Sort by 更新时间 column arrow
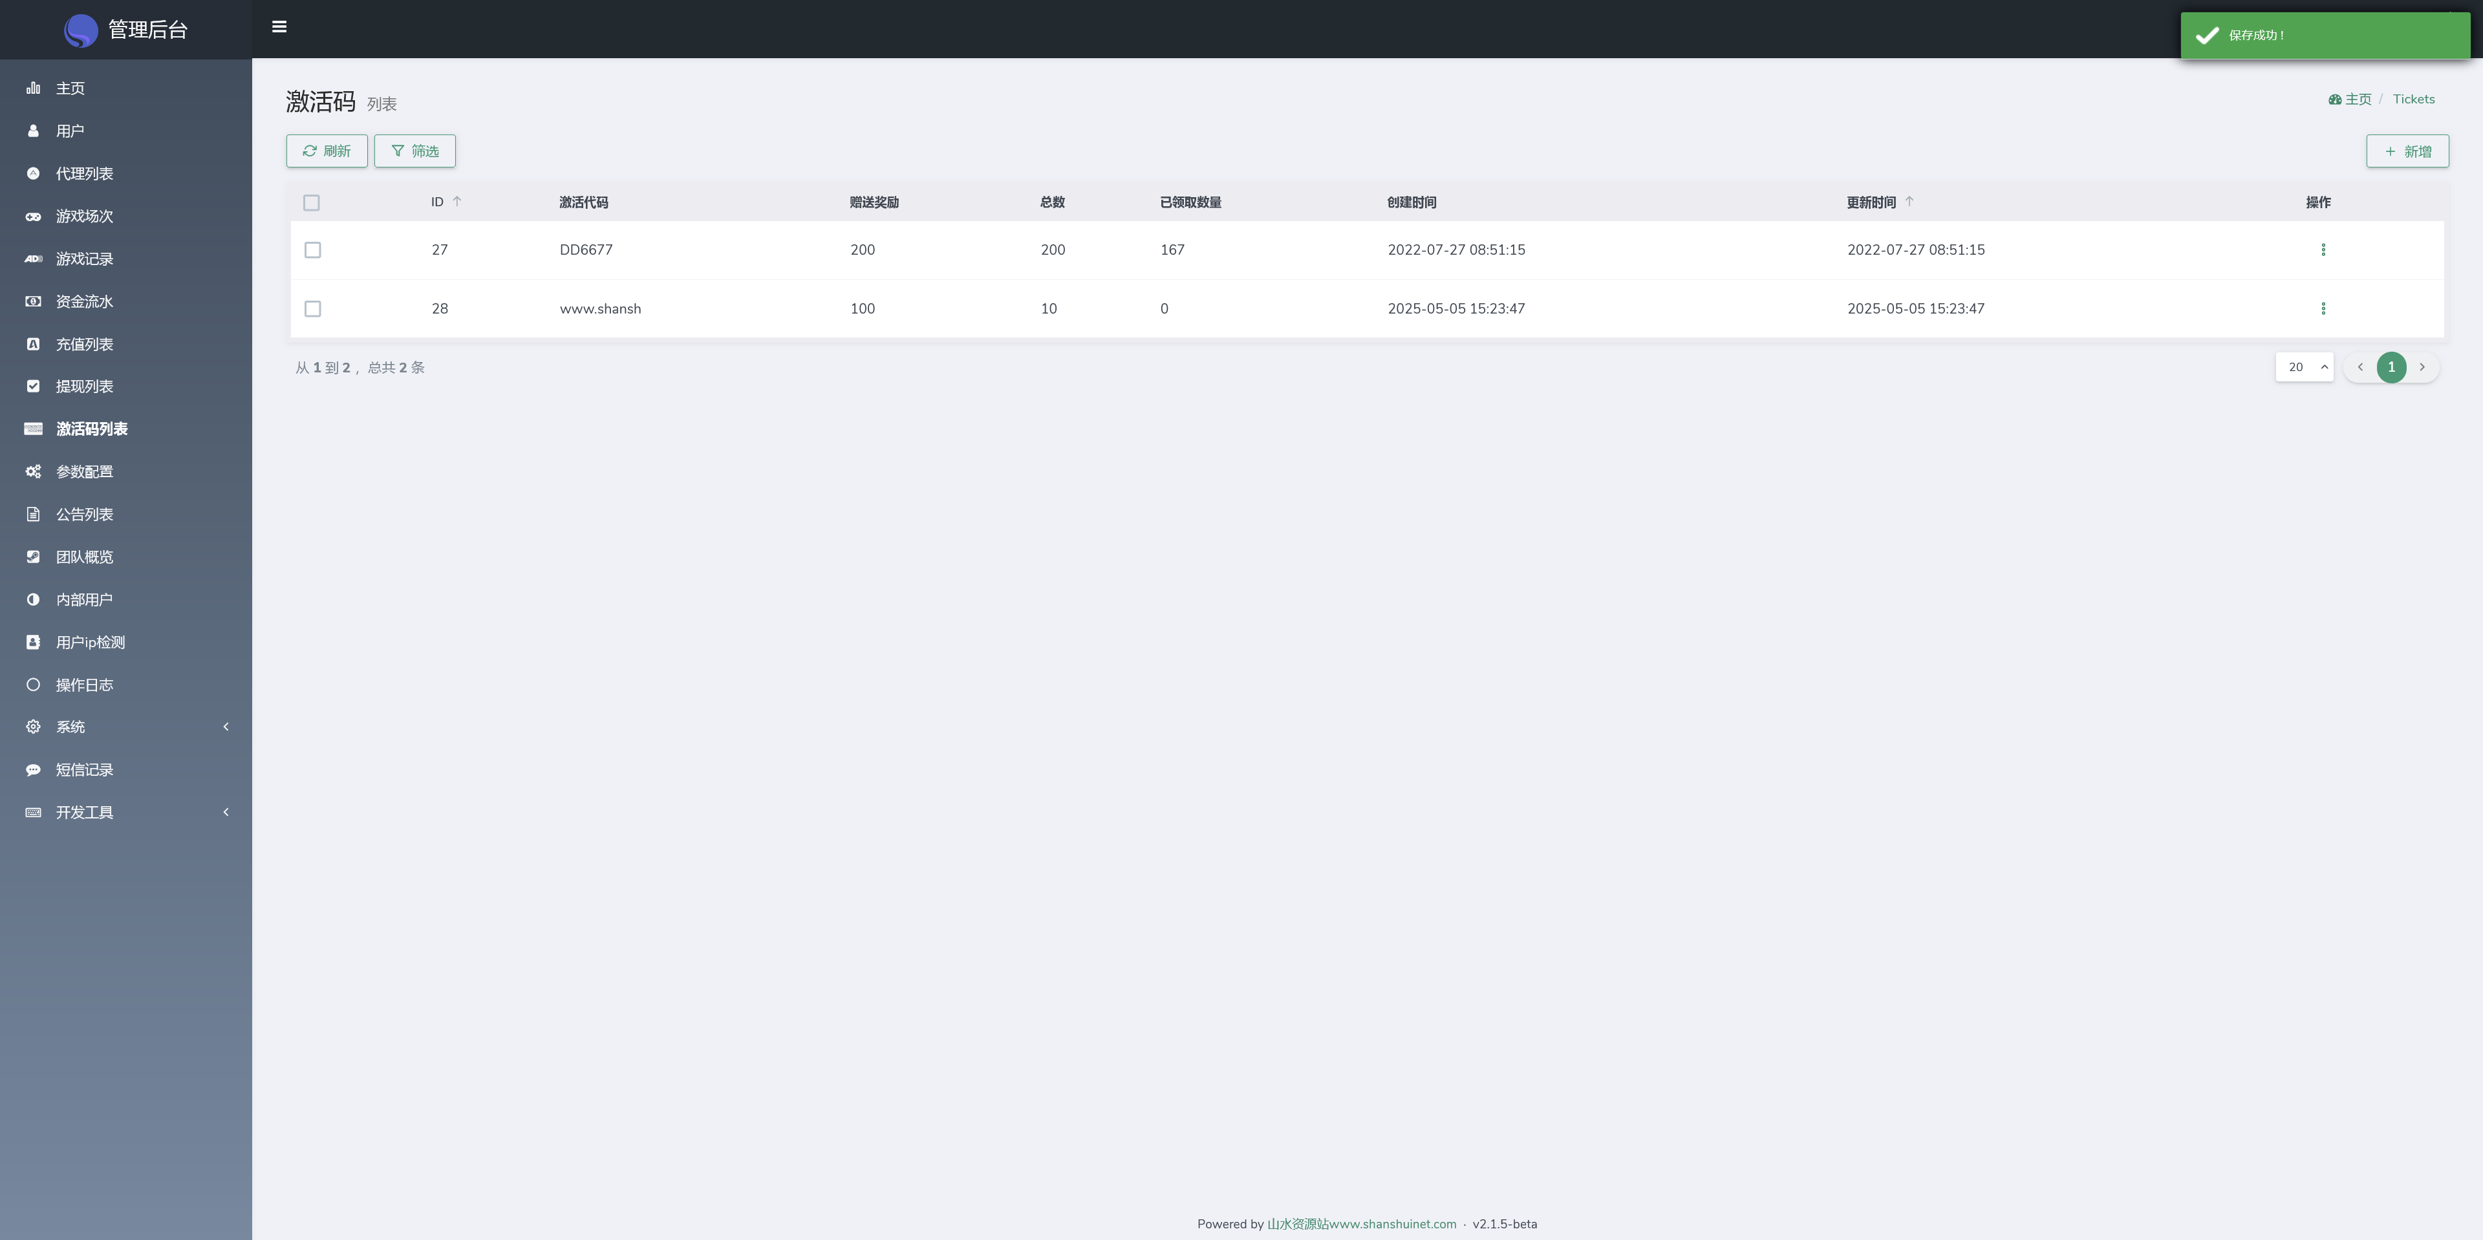This screenshot has width=2483, height=1240. [1909, 201]
